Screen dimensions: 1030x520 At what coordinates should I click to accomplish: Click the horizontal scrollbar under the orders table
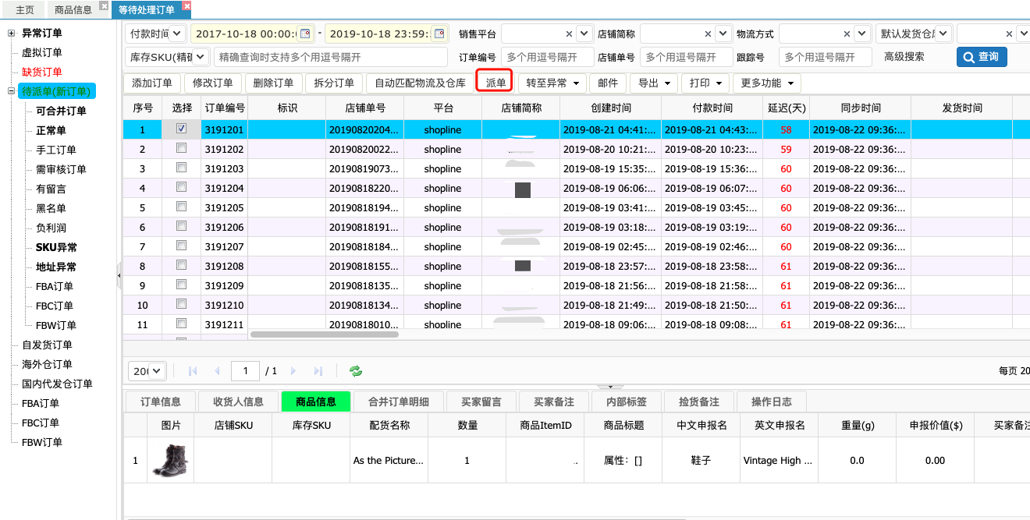pos(324,334)
